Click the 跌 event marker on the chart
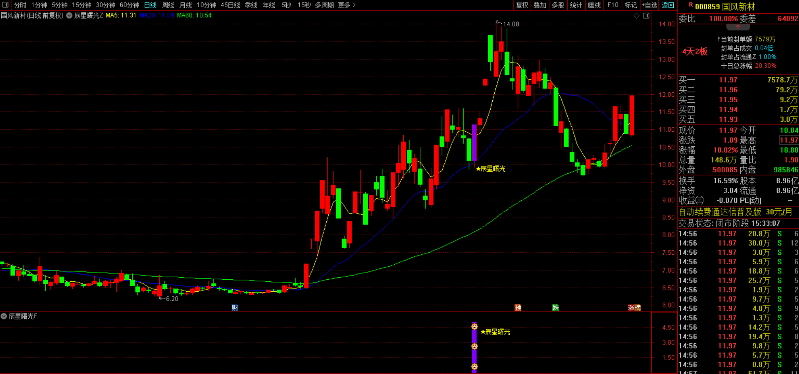Screen dimensions: 799x374 click(556, 308)
